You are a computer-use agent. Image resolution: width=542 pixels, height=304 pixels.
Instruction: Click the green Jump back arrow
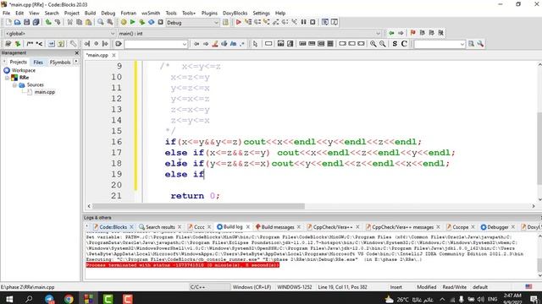point(391,33)
